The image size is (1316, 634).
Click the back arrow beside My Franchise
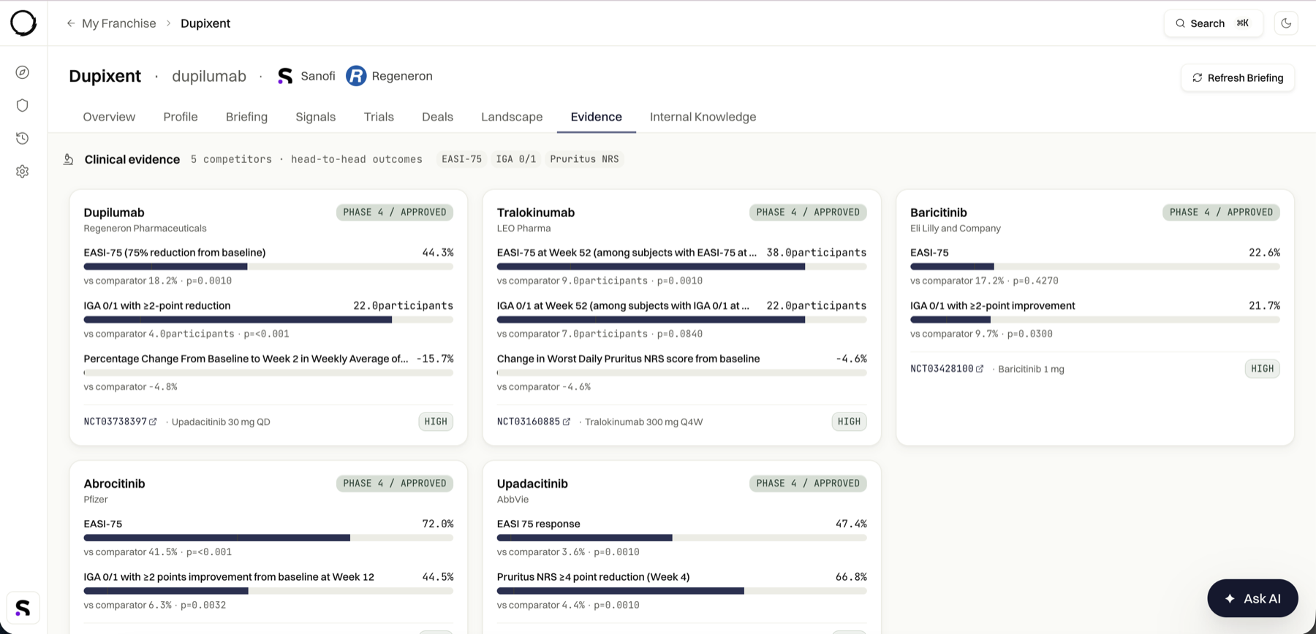tap(71, 23)
